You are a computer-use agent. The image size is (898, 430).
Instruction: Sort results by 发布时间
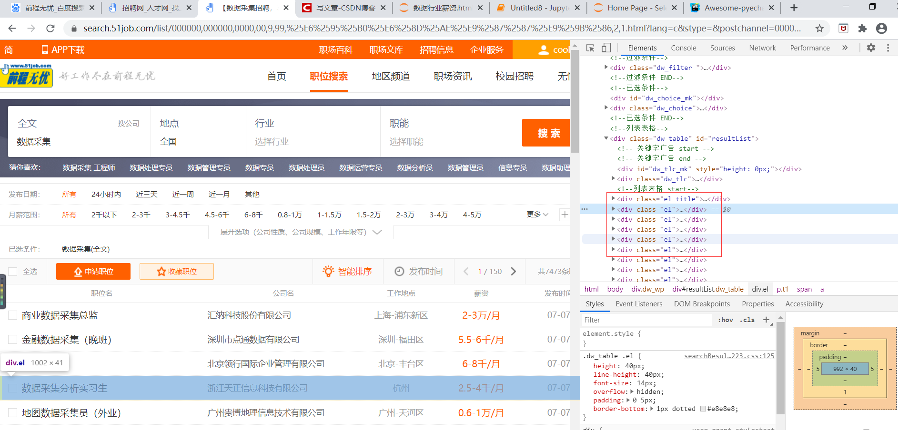point(419,271)
